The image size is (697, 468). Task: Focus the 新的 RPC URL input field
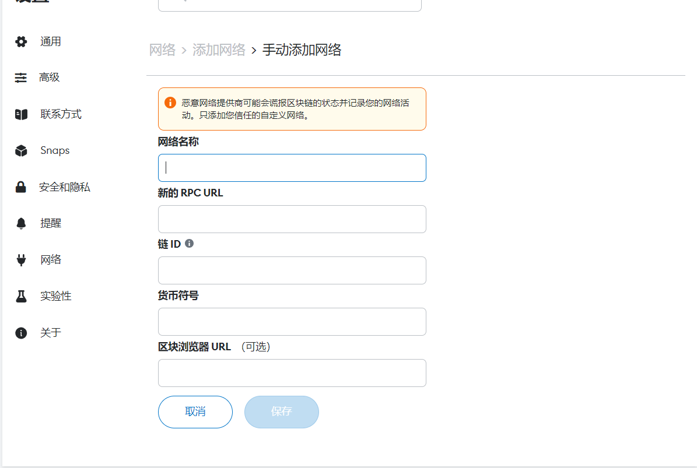(x=292, y=219)
